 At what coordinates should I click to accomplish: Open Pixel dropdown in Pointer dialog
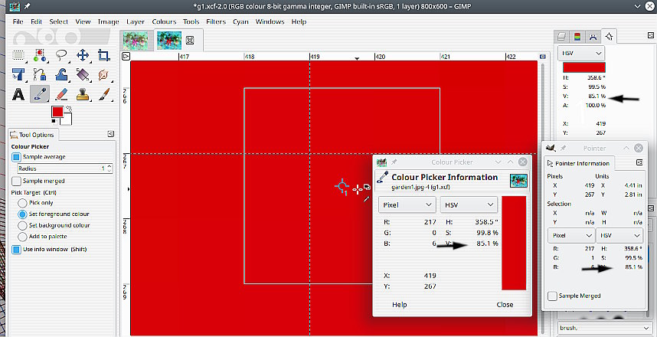click(x=571, y=235)
